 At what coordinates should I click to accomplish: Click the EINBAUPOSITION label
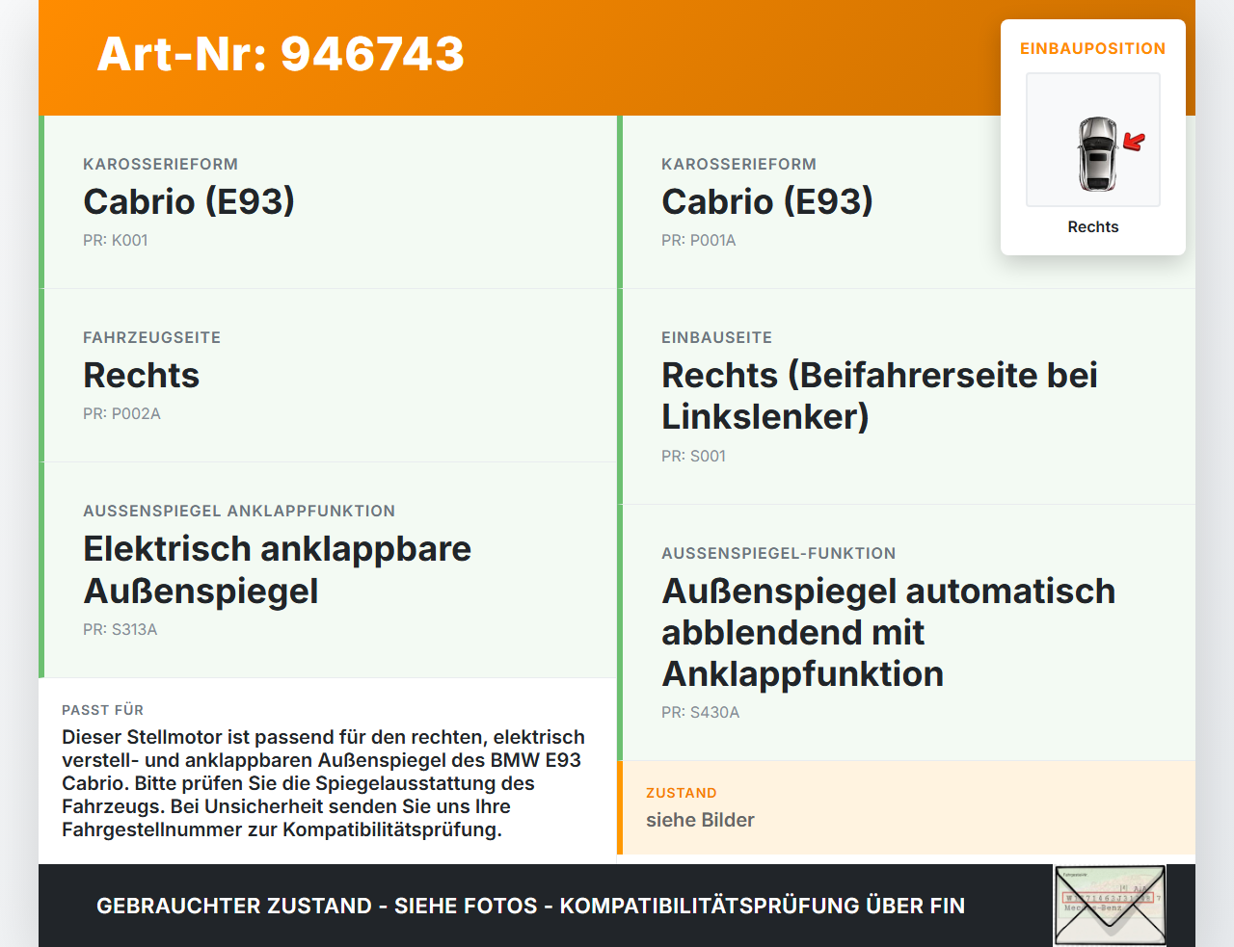(x=1092, y=48)
